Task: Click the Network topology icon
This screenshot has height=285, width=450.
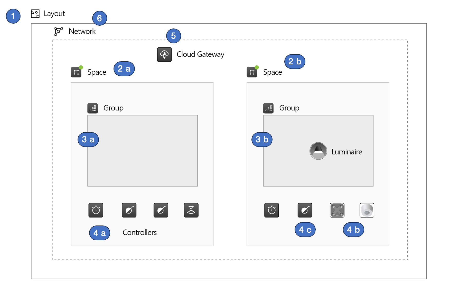Action: 59,32
